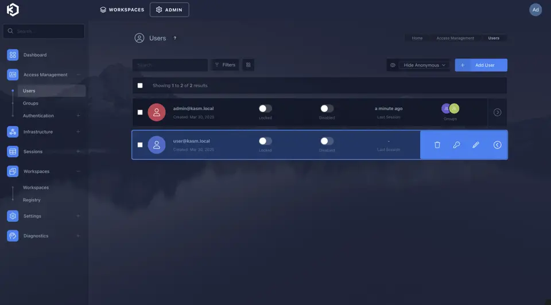Expand the Authentication submenu plus
Image resolution: width=551 pixels, height=305 pixels.
pyautogui.click(x=78, y=116)
